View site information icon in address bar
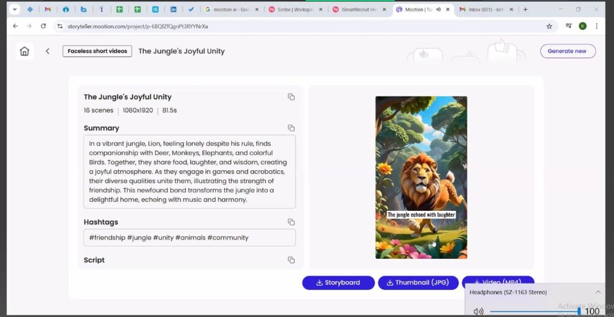 click(x=60, y=26)
